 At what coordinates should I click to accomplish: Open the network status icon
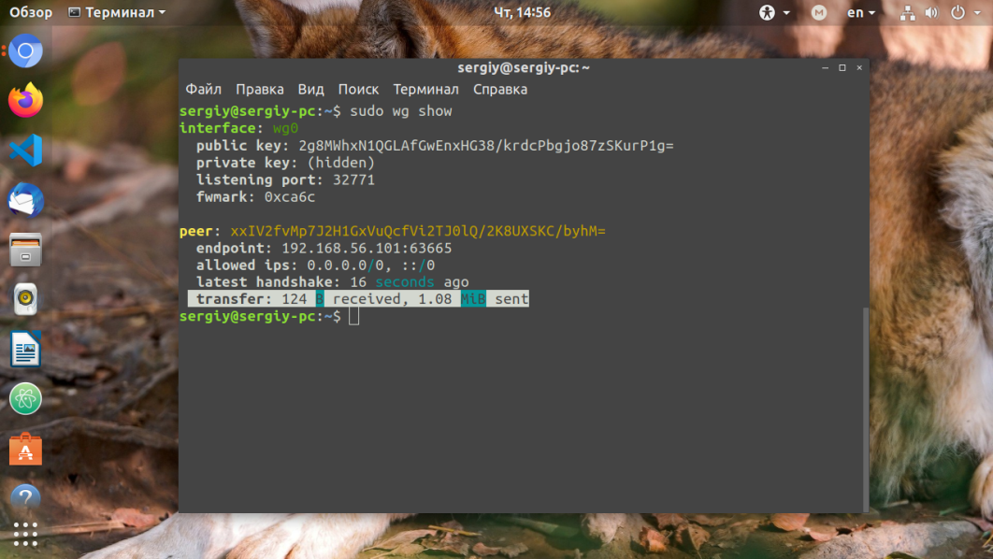point(908,13)
